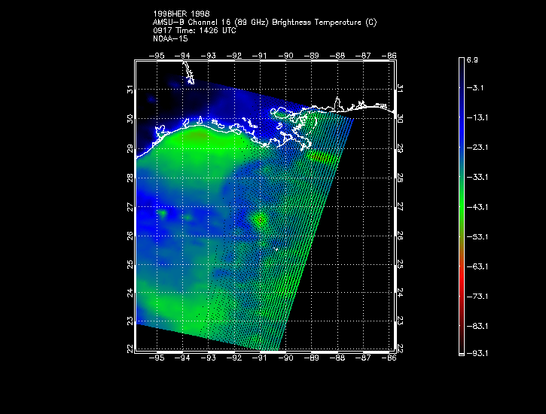Click the -95 longitude label on top axis
This screenshot has width=546, height=414.
157,55
